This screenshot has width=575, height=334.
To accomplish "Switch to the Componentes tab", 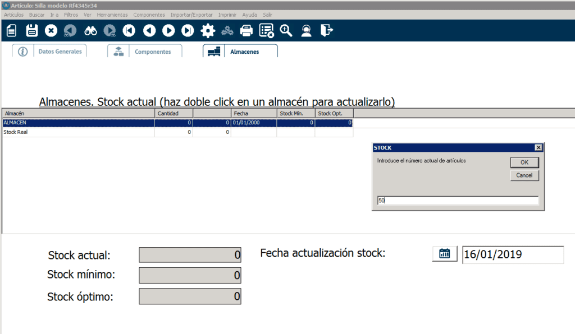I will click(152, 52).
